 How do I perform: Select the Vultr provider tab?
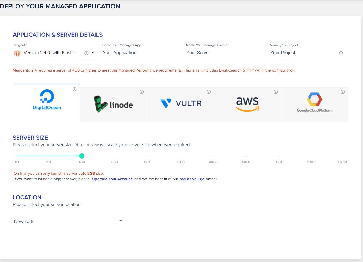click(180, 104)
